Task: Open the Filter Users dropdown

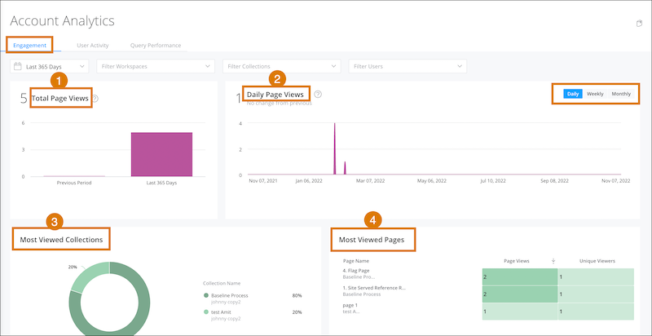Action: pyautogui.click(x=407, y=66)
